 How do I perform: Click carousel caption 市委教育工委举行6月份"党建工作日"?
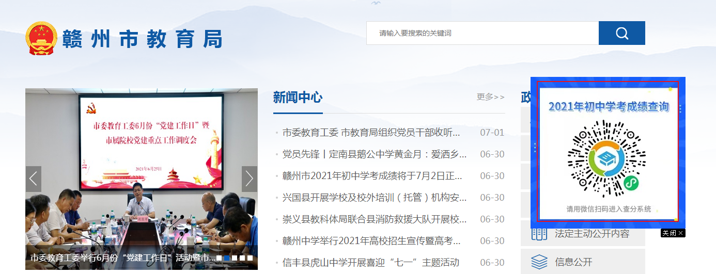122,258
